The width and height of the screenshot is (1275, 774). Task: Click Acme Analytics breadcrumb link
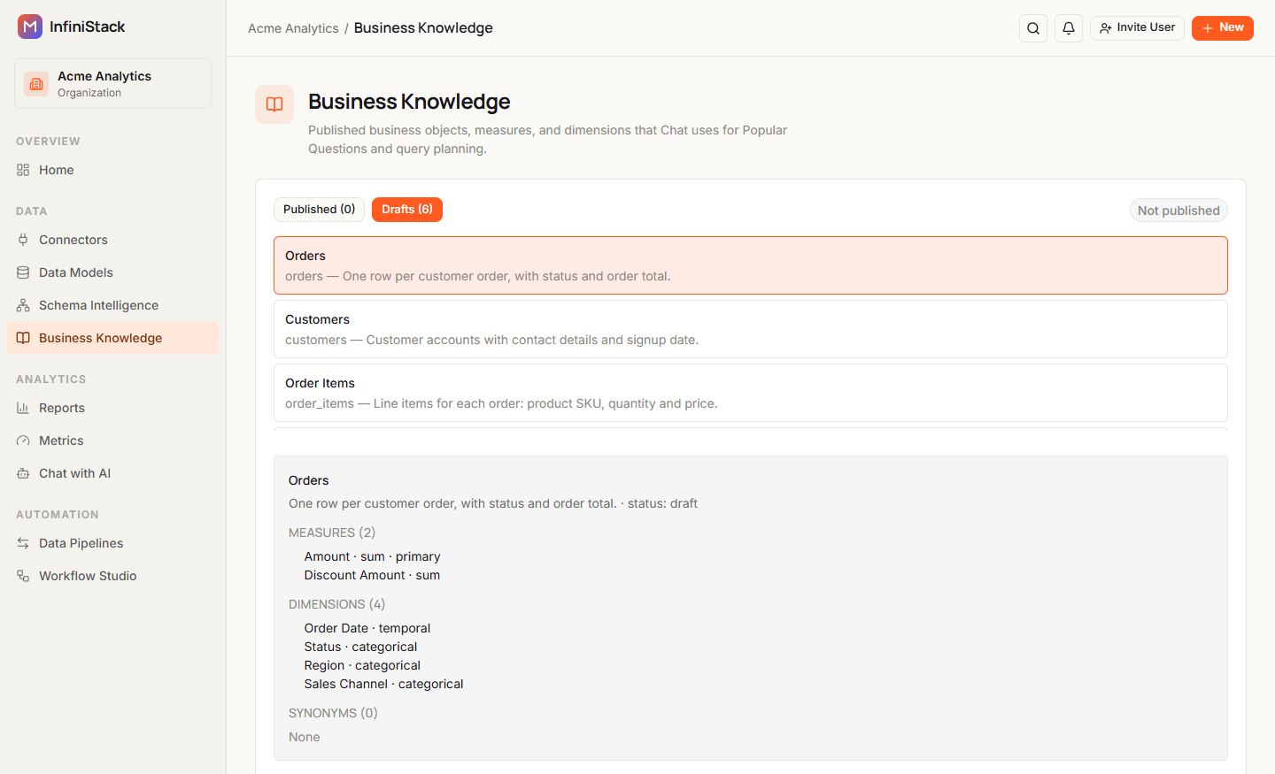point(293,28)
